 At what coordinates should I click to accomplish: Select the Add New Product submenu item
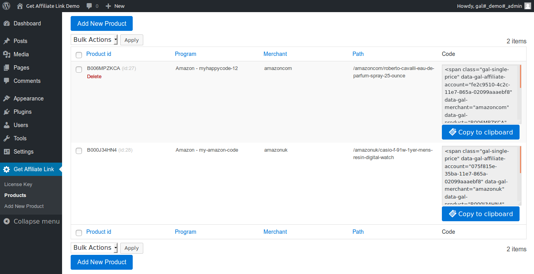tap(24, 206)
